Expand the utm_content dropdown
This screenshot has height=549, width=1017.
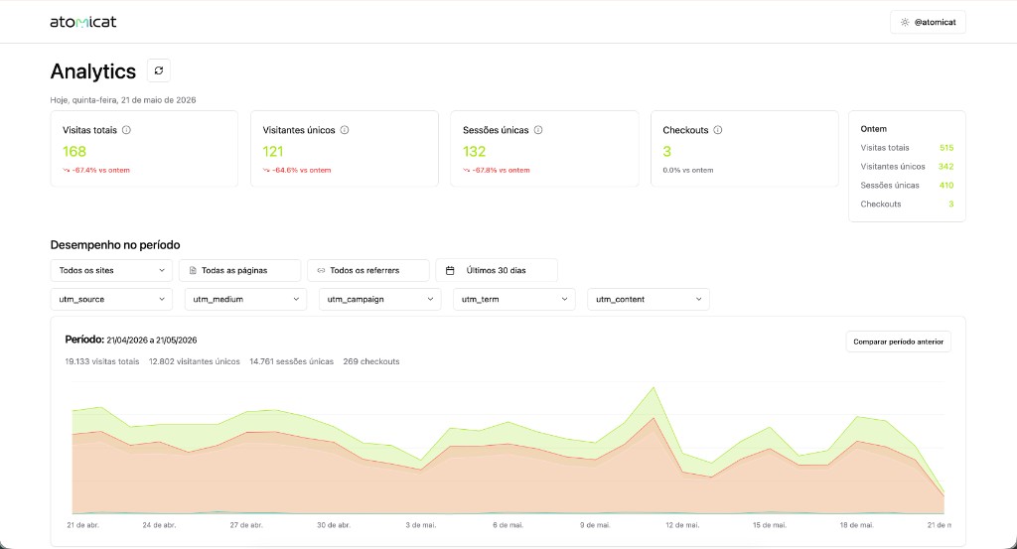point(649,299)
